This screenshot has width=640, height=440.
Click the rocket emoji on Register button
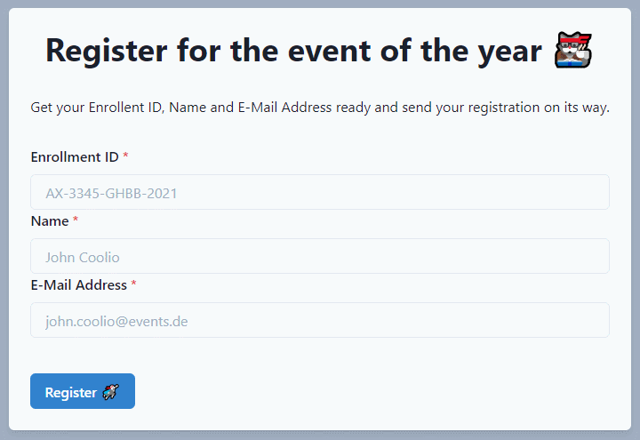click(110, 392)
